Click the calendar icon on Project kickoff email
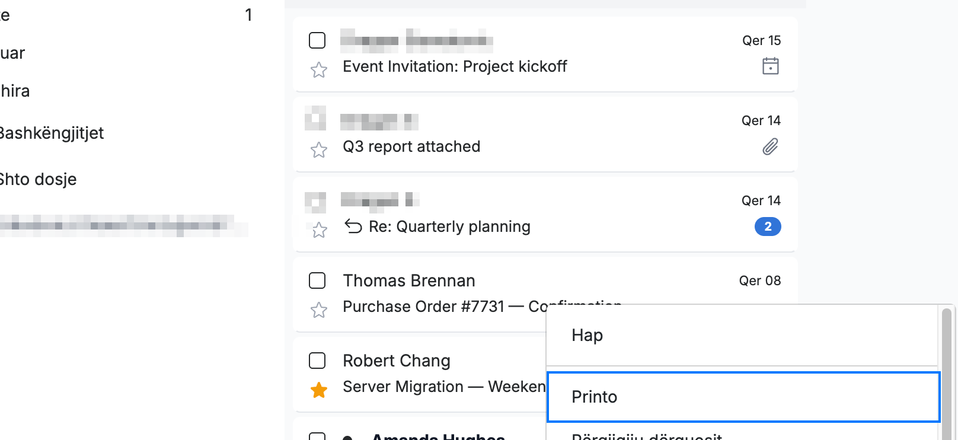Image resolution: width=958 pixels, height=440 pixels. [x=771, y=66]
